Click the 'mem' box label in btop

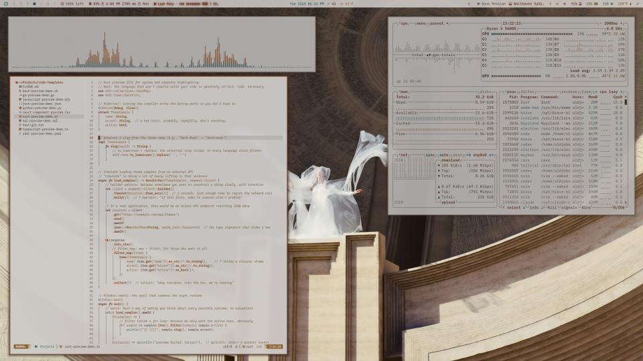[405, 92]
